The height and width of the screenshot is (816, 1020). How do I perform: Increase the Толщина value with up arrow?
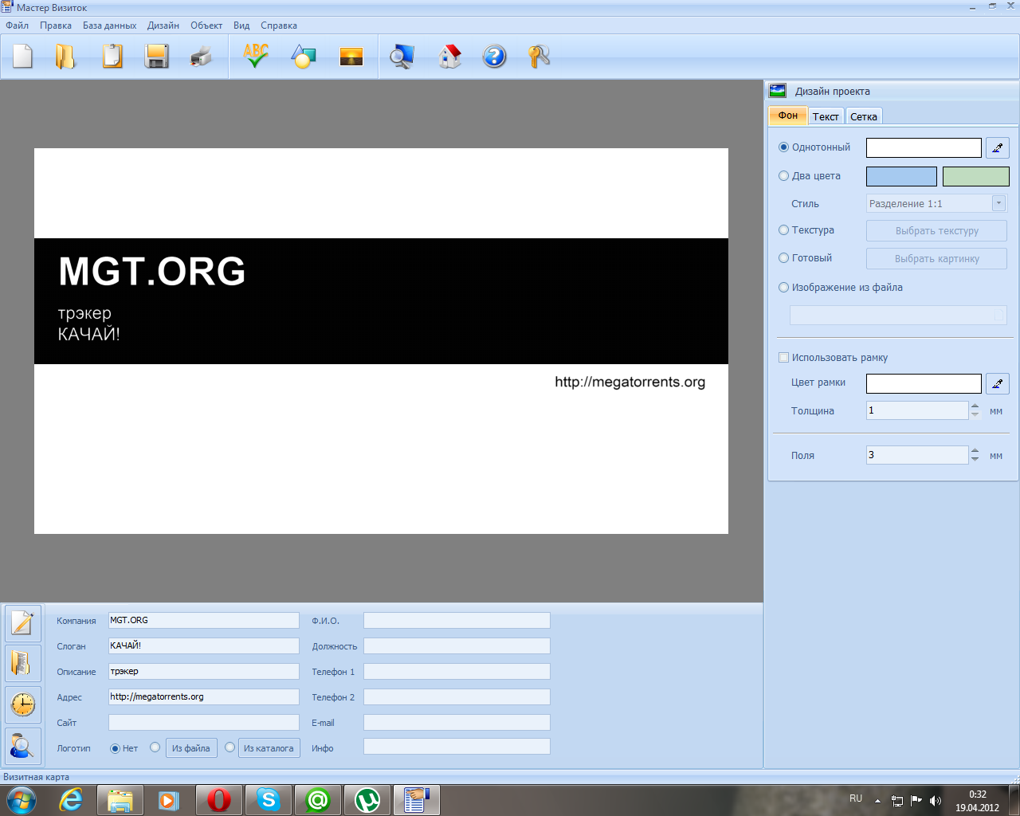click(975, 406)
